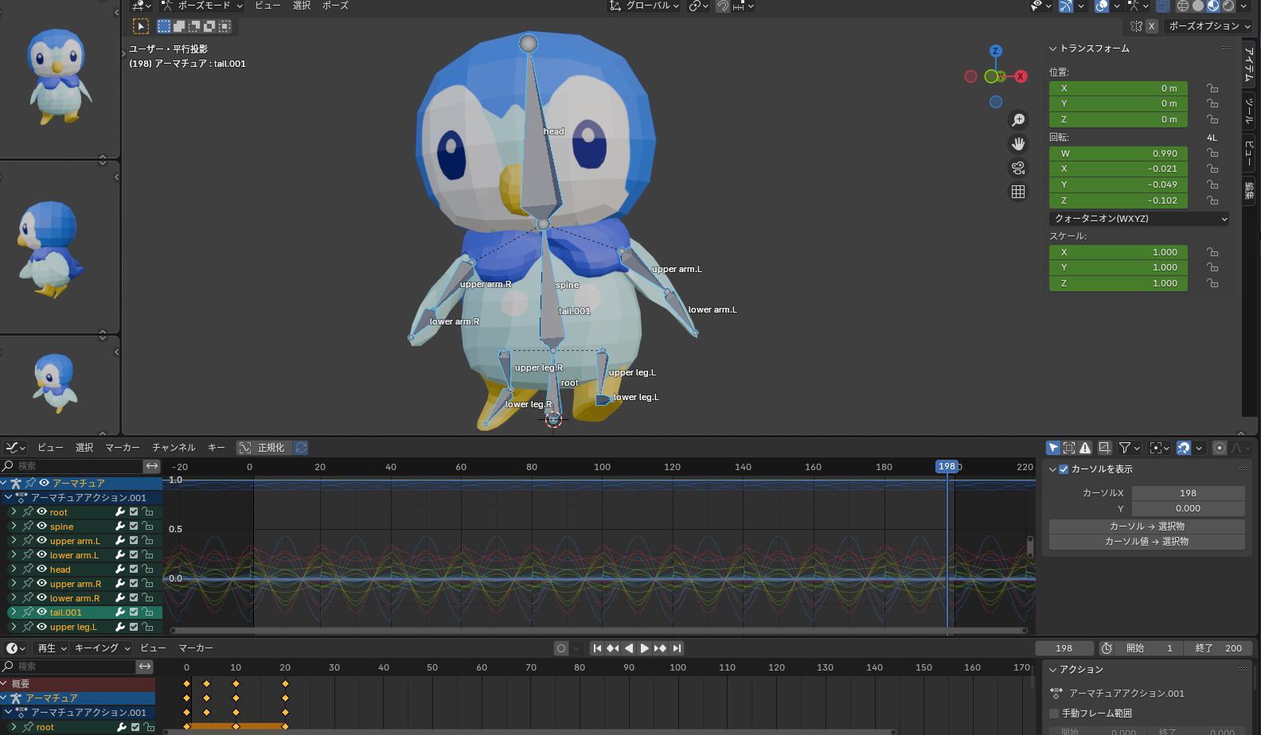Viewport: 1261px width, 735px height.
Task: Click the zoom magnifier icon in viewport
Action: tap(1018, 120)
